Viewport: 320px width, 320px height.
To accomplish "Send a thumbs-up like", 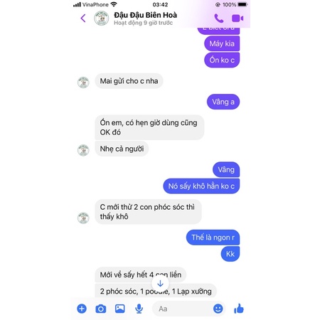I will (x=239, y=309).
